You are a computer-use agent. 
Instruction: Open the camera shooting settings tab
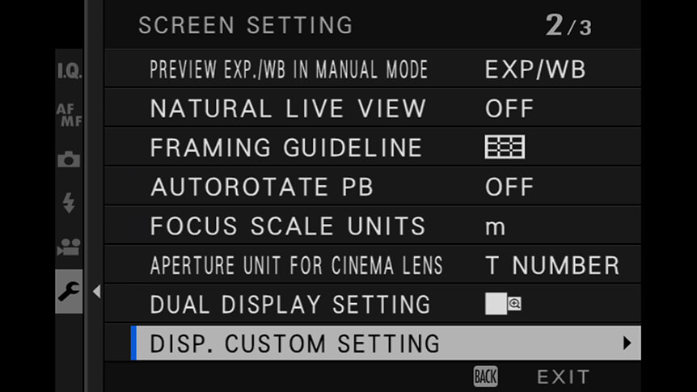tap(69, 158)
